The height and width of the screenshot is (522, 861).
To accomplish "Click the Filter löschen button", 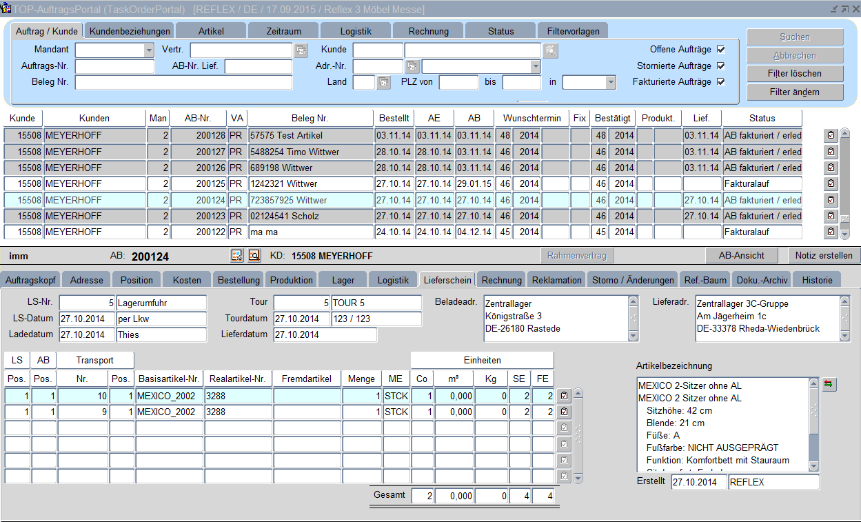I will pyautogui.click(x=795, y=73).
